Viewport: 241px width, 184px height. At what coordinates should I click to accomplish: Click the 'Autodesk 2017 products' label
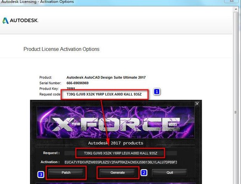point(115,143)
